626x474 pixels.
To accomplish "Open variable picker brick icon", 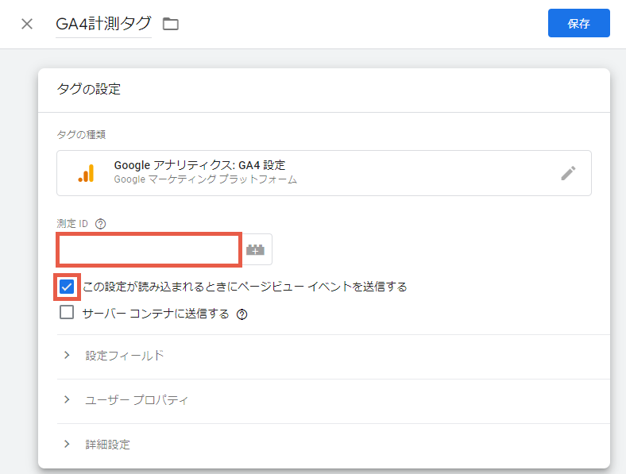I will [x=256, y=250].
